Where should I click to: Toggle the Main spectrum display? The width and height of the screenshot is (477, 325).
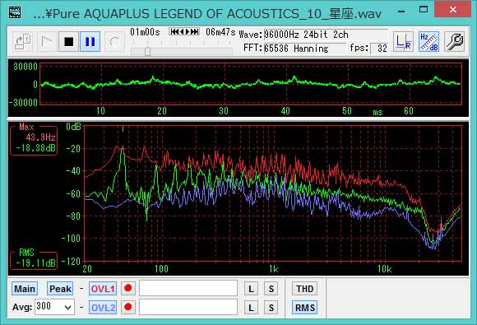(25, 289)
